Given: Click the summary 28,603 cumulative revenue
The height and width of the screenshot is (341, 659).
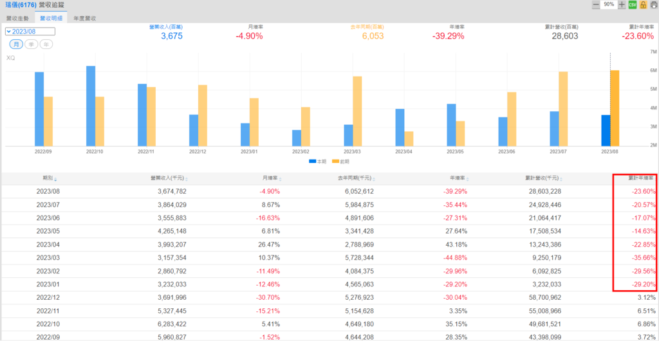Looking at the screenshot, I should (x=564, y=36).
